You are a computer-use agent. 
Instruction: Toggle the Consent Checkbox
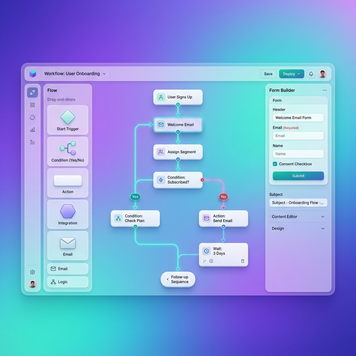click(x=275, y=164)
